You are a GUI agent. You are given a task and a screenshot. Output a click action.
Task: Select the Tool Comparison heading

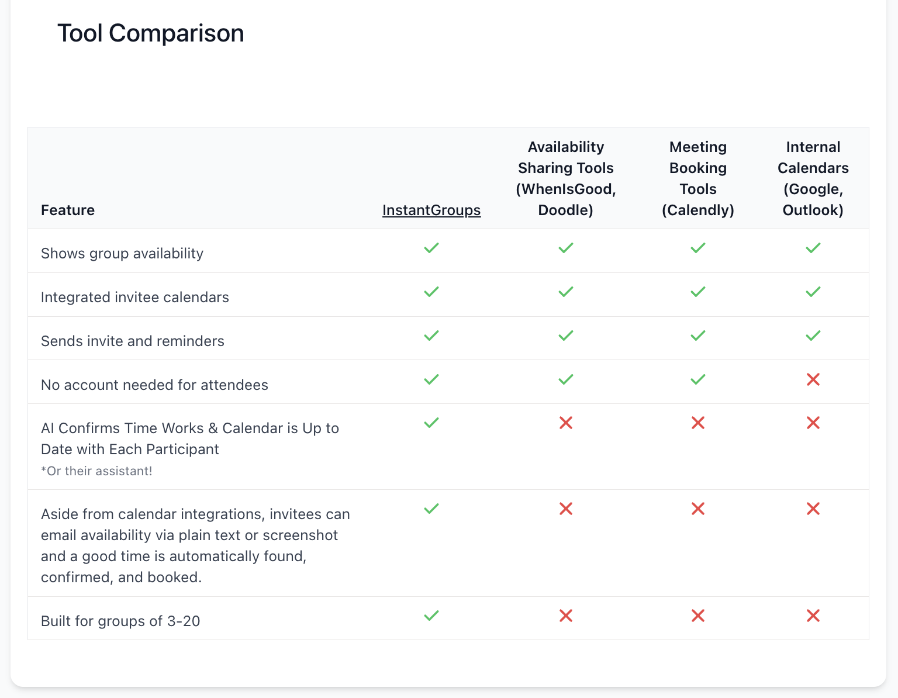click(x=151, y=33)
